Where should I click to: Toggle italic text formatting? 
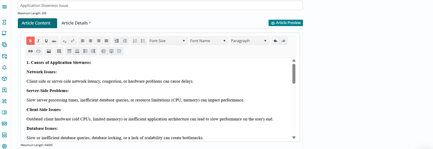(x=38, y=41)
